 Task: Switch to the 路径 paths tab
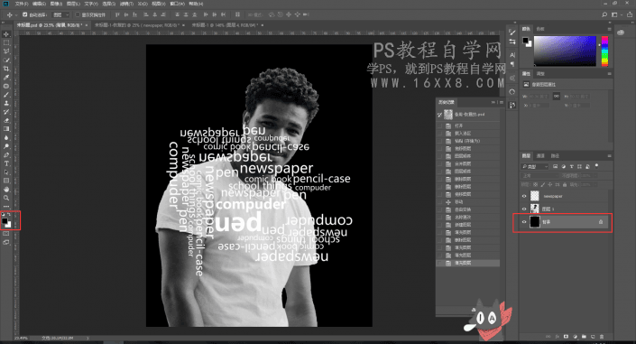(x=555, y=156)
